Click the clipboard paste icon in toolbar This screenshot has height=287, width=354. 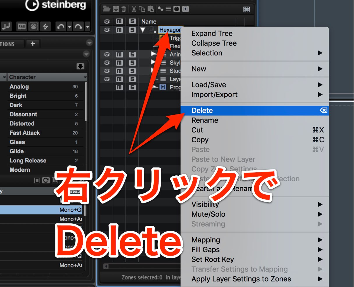click(x=151, y=9)
